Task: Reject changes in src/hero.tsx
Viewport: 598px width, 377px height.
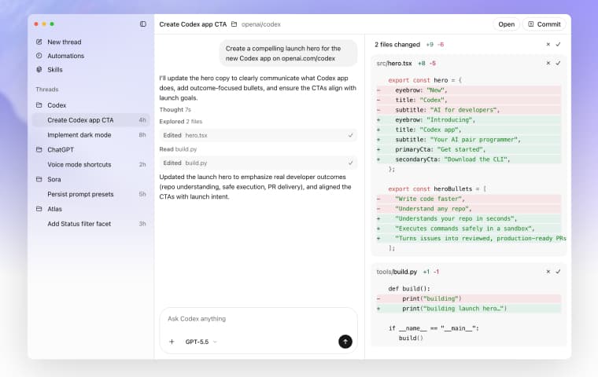Action: coord(548,63)
